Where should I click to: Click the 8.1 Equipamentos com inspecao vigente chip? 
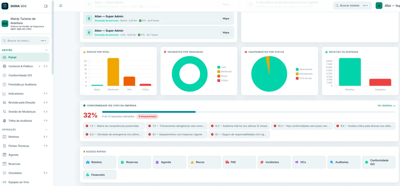177,134
